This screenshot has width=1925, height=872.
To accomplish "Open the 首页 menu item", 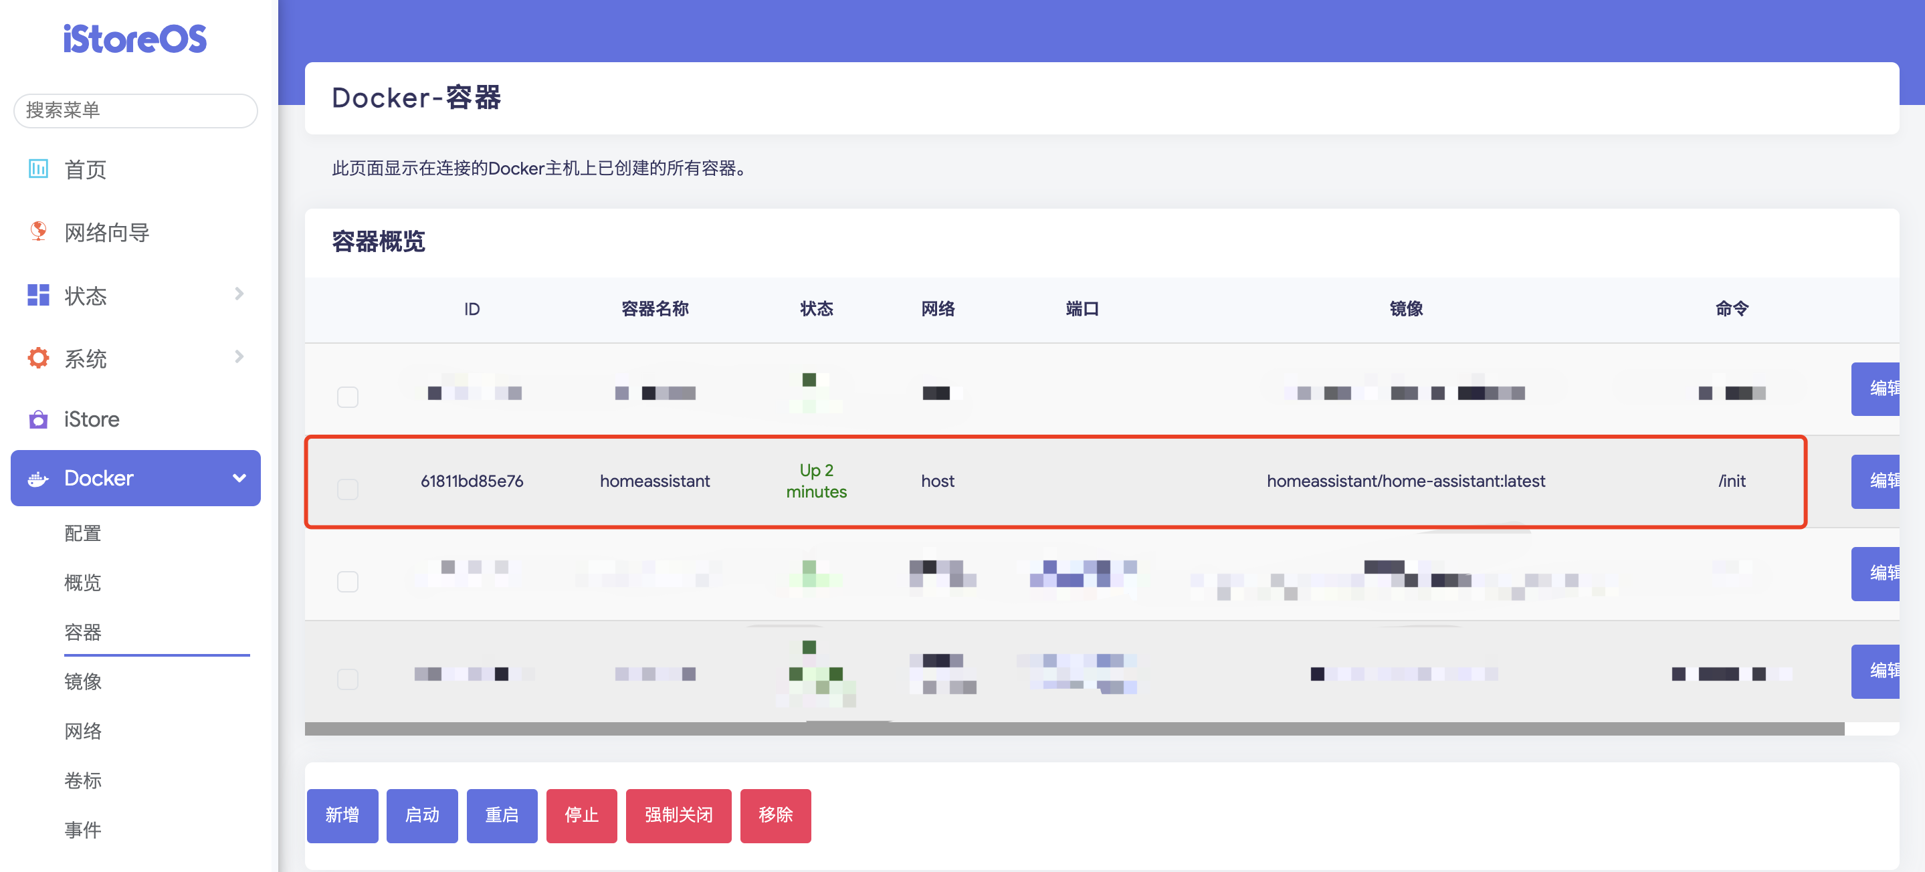I will click(85, 170).
